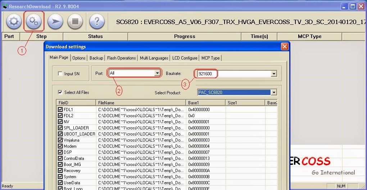Uncheck the Vmjaluna checkbox
The image size is (367, 190).
(60, 140)
